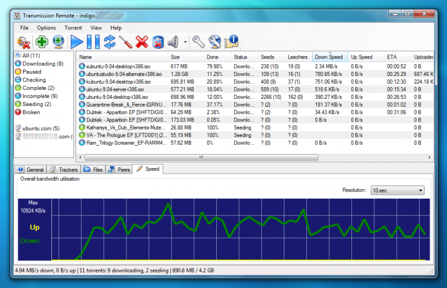The image size is (447, 288).
Task: Click the 00:31:06 ETA cell
Action: (x=396, y=112)
